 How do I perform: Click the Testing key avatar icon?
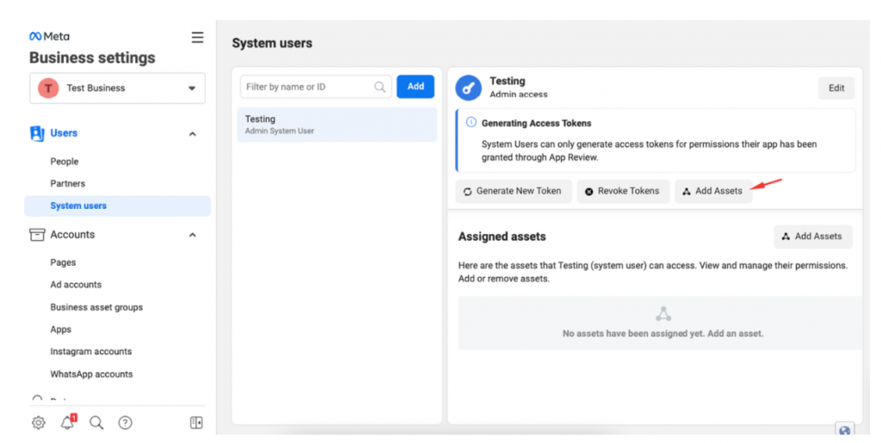pos(469,88)
